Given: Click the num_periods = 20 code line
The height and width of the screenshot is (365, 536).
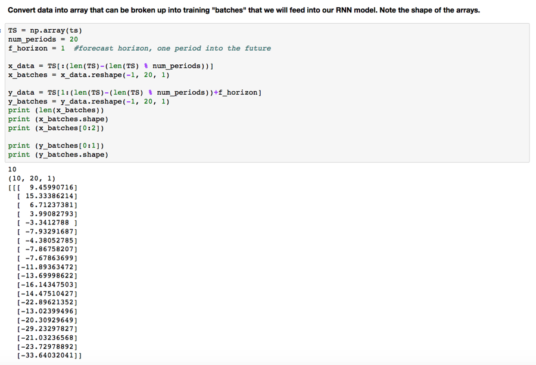Looking at the screenshot, I should [43, 39].
